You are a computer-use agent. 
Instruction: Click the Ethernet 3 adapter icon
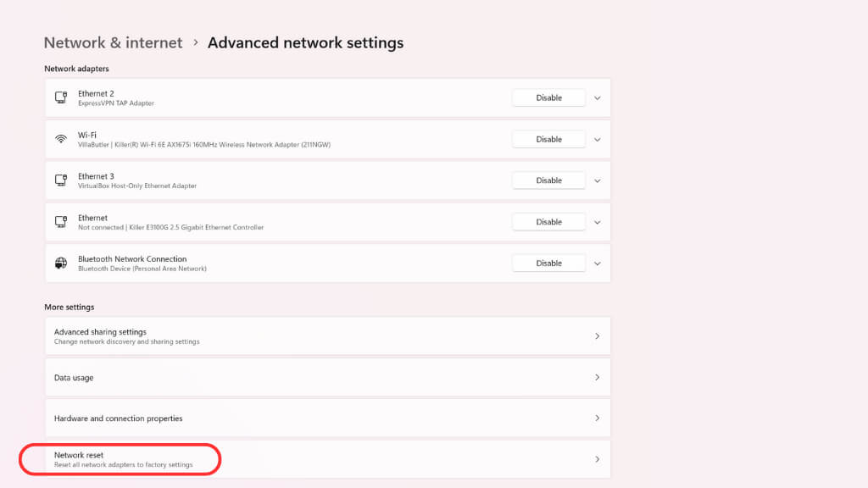click(x=61, y=180)
